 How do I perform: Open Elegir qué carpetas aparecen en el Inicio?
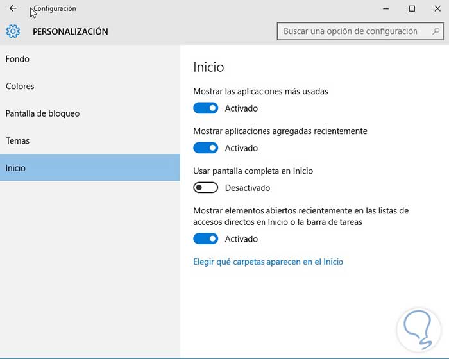(x=268, y=262)
